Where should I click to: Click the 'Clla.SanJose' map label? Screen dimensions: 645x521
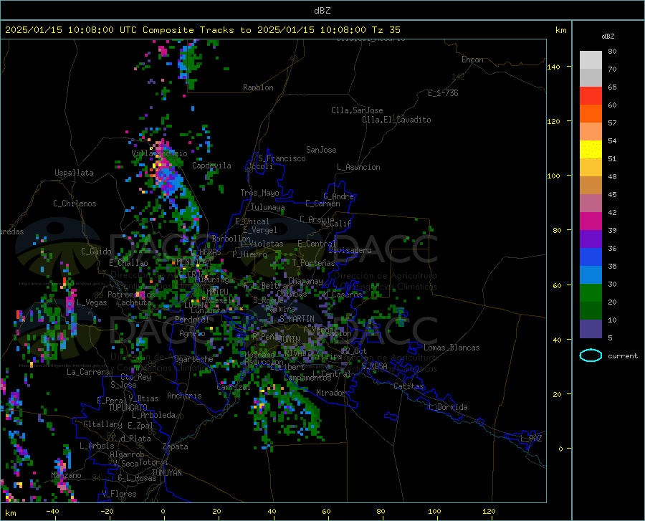[x=357, y=110]
